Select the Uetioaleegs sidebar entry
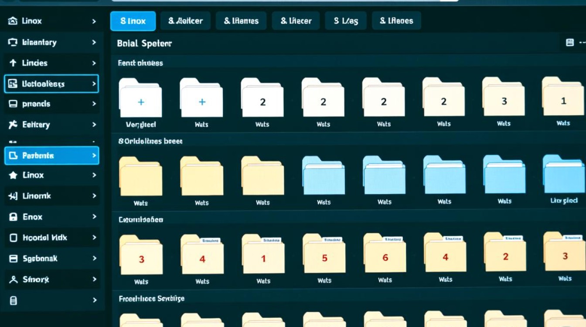 click(x=51, y=84)
